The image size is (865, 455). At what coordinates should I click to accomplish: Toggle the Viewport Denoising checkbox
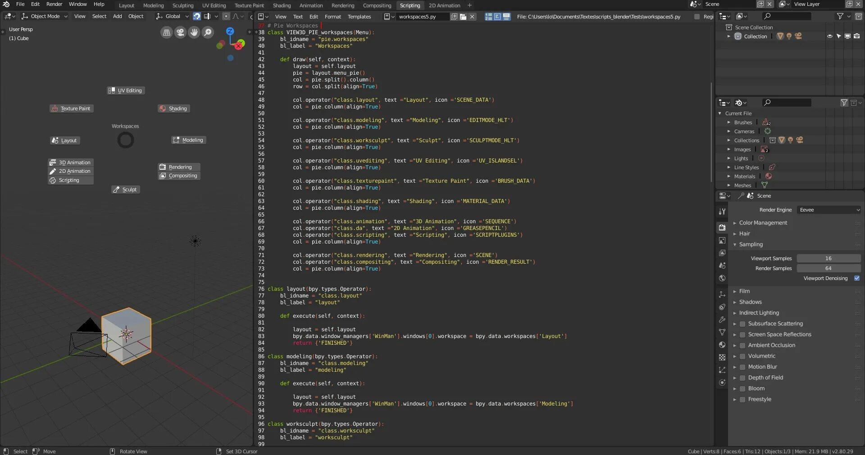(x=857, y=278)
